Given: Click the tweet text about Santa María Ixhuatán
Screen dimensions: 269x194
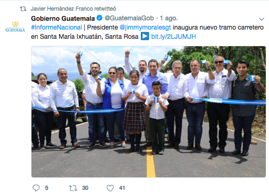Looking at the screenshot, I should point(147,32).
